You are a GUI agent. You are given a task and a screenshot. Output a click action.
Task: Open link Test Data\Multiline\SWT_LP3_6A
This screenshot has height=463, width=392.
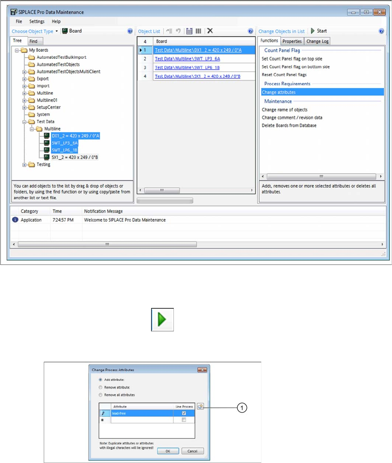188,59
